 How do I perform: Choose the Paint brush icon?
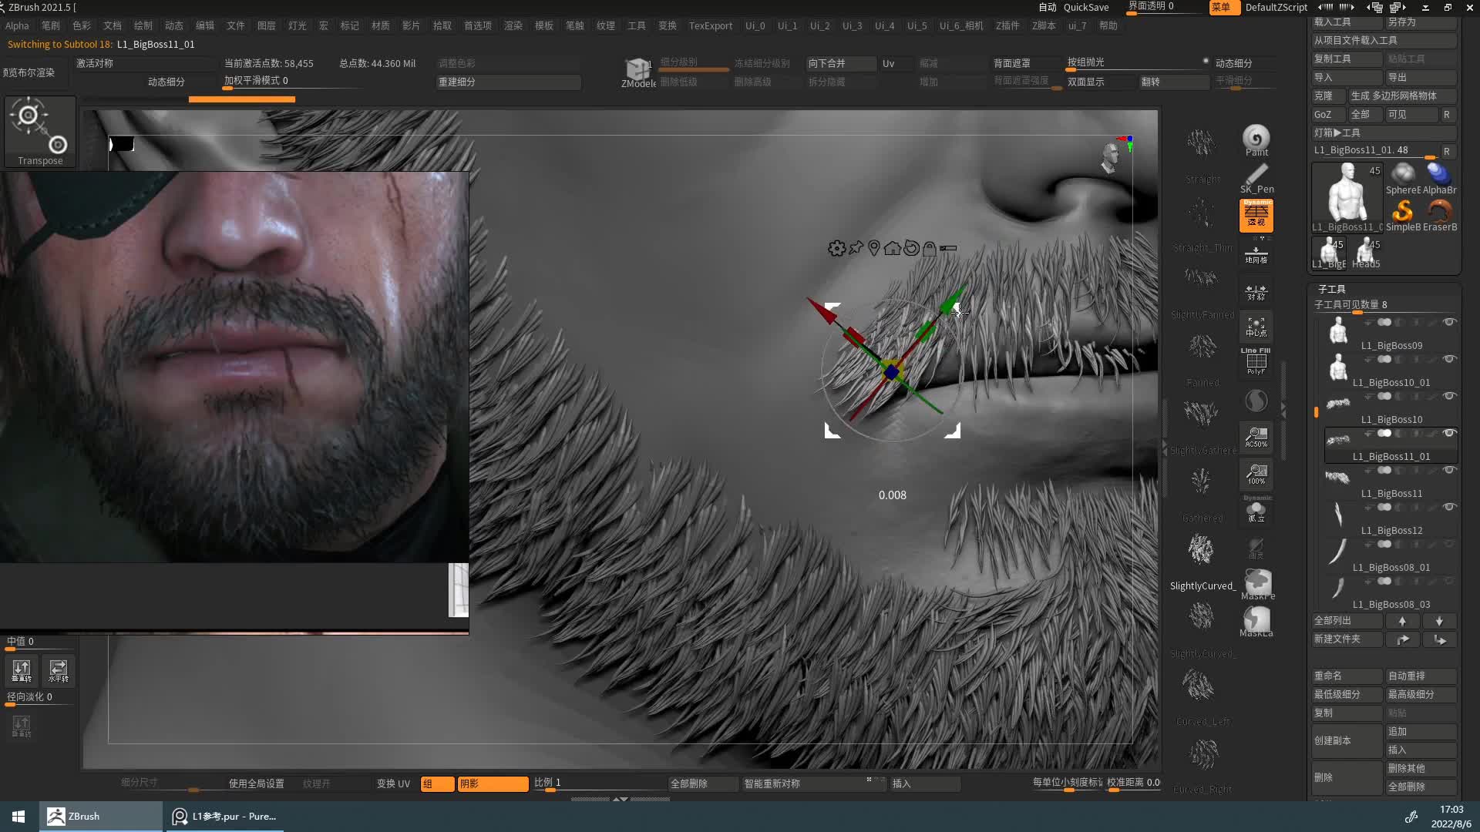1256,140
